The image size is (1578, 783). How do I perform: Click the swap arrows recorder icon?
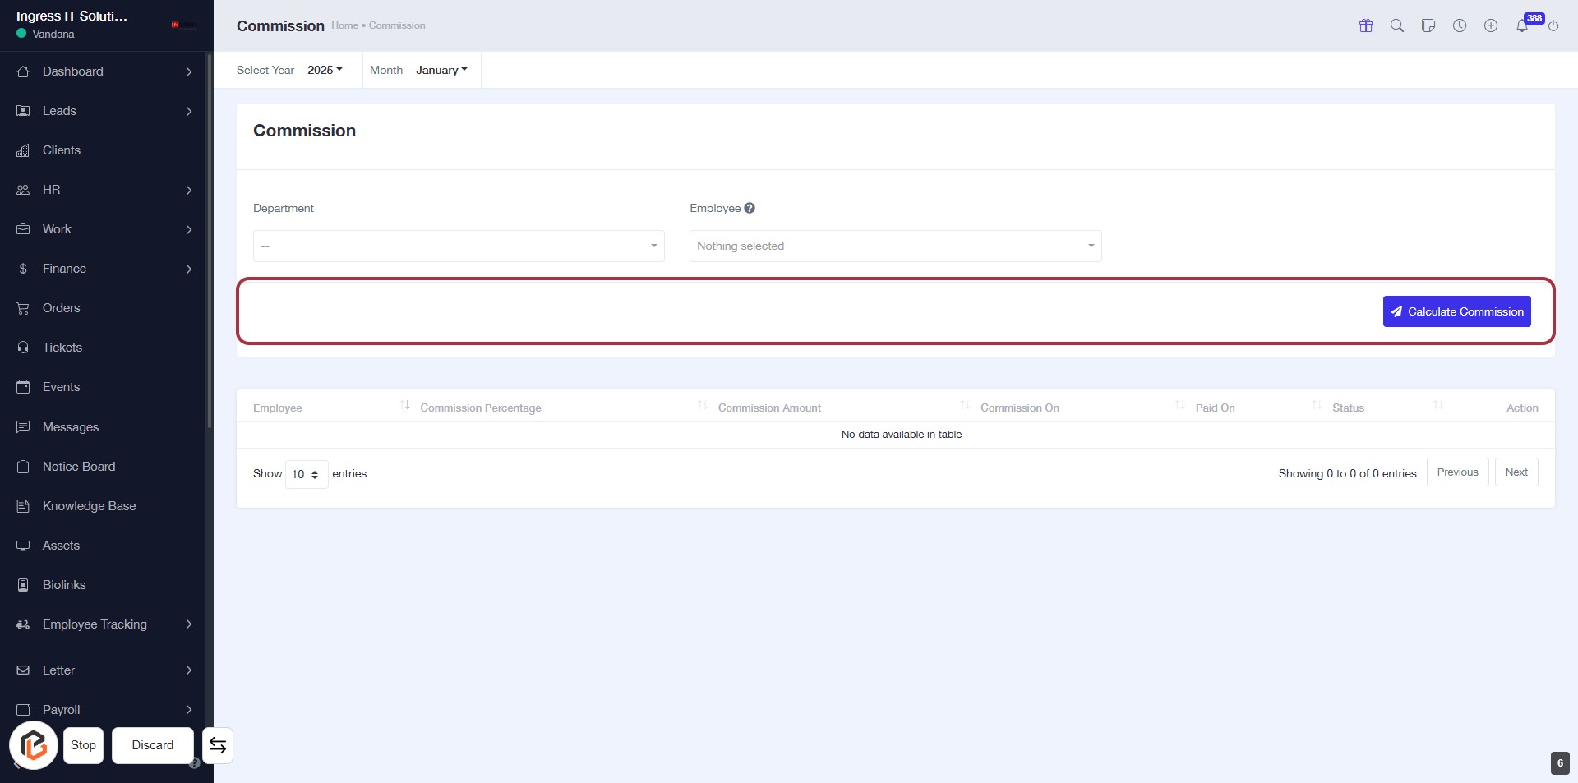click(218, 745)
